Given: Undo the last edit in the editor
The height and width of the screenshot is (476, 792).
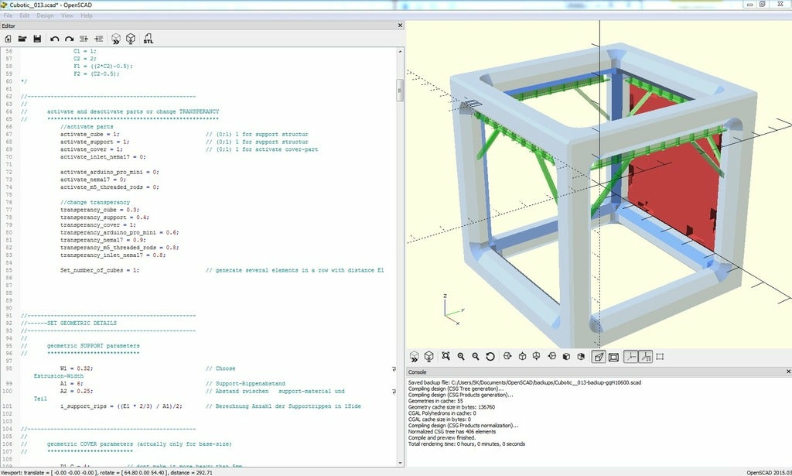Looking at the screenshot, I should pos(54,39).
